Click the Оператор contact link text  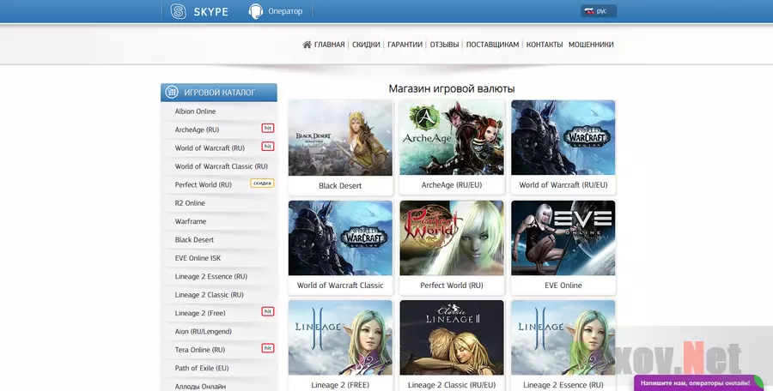click(x=285, y=11)
